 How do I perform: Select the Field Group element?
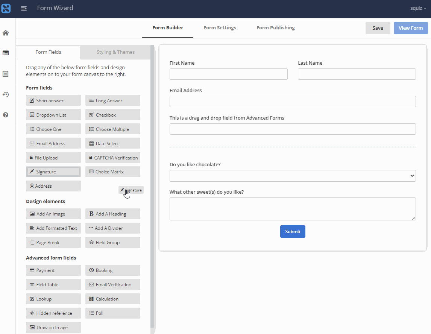[x=113, y=243]
